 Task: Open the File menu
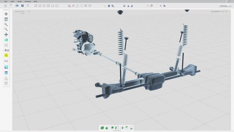[5, 1]
